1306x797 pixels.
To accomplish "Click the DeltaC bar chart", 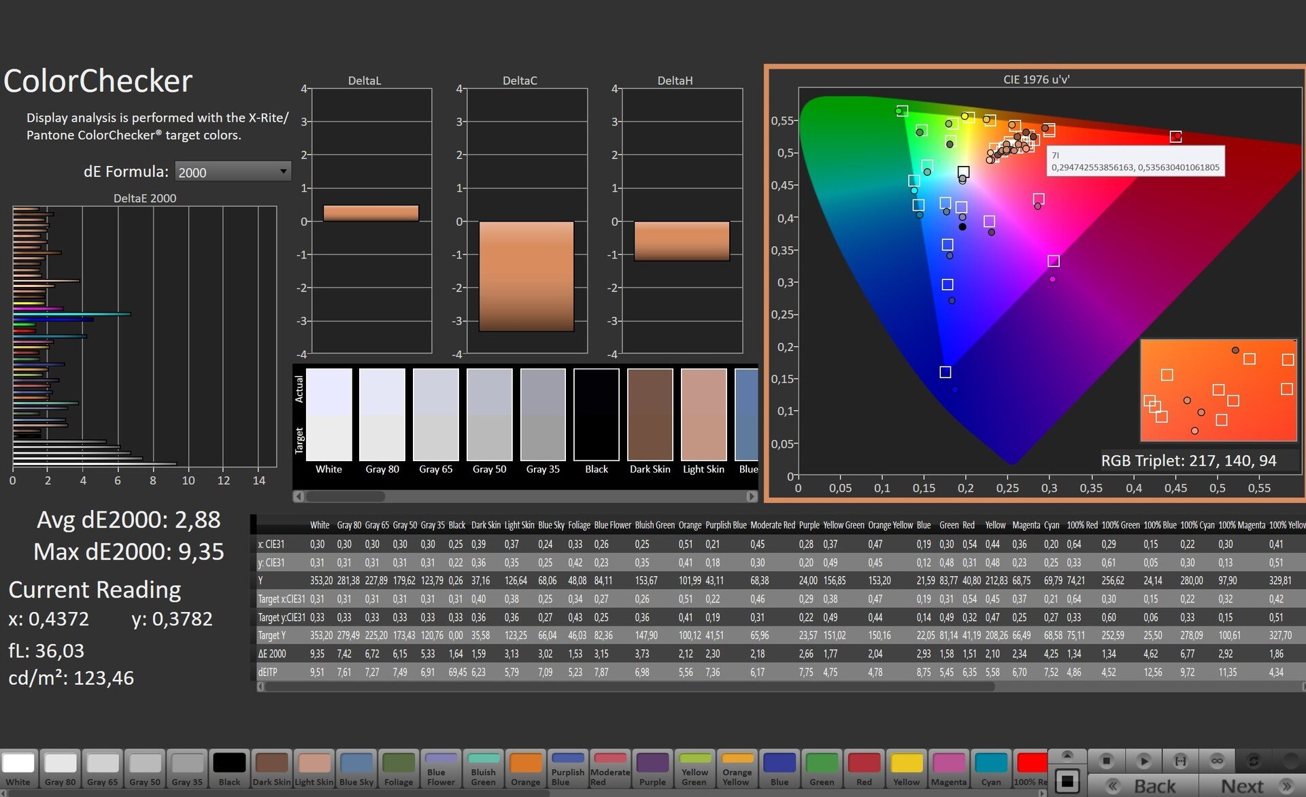I will 526,220.
